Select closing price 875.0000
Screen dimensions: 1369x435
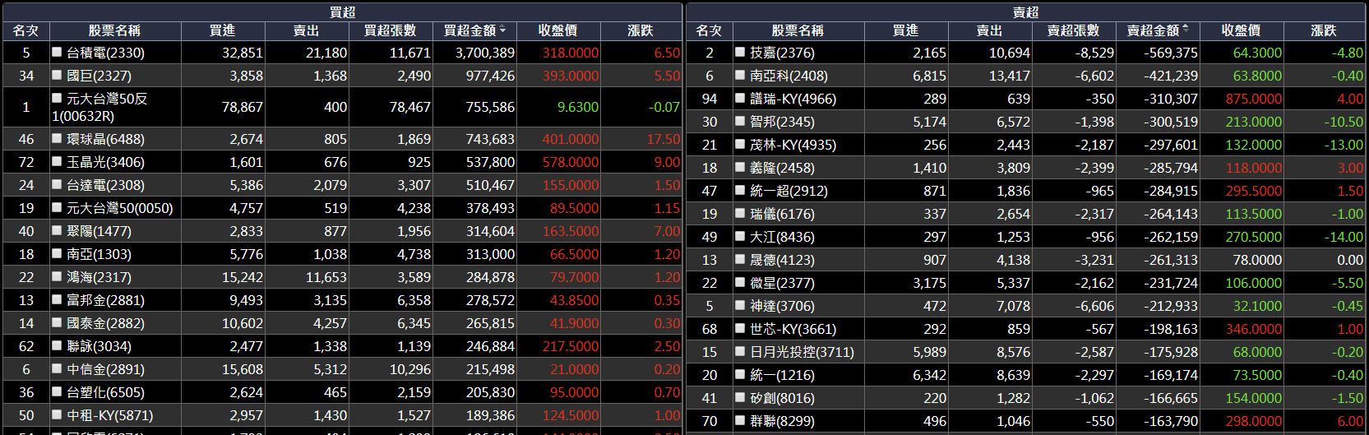tap(1254, 99)
